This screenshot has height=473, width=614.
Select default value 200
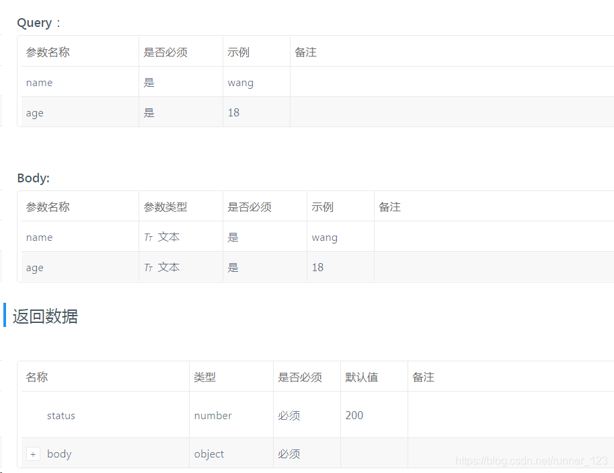pyautogui.click(x=354, y=415)
